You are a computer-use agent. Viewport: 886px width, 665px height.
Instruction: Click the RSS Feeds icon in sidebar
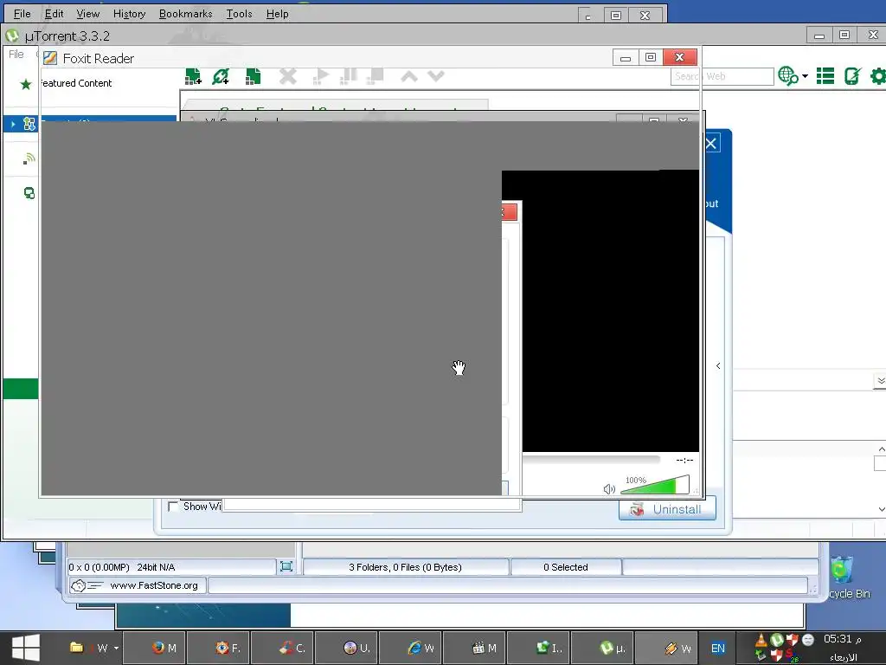tap(29, 159)
